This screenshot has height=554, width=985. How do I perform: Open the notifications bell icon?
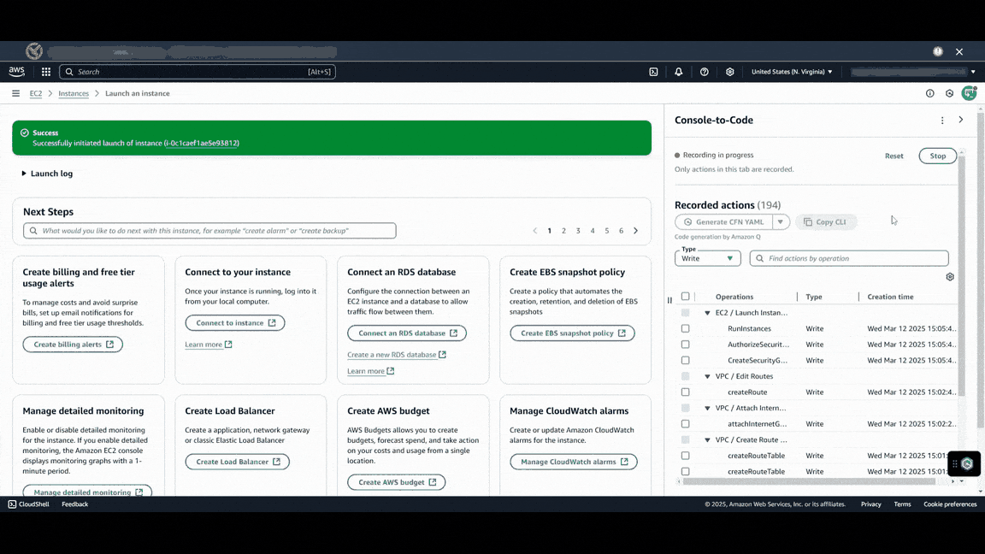click(678, 72)
